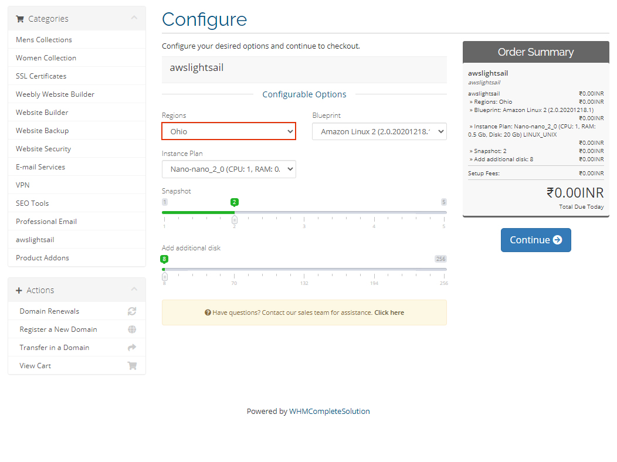Click the cart icon next to View Cart
617x462 pixels.
click(x=132, y=366)
